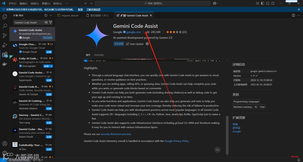Image resolution: width=303 pixels, height=162 pixels.
Task: Open editor more actions menu
Action: coord(298,15)
